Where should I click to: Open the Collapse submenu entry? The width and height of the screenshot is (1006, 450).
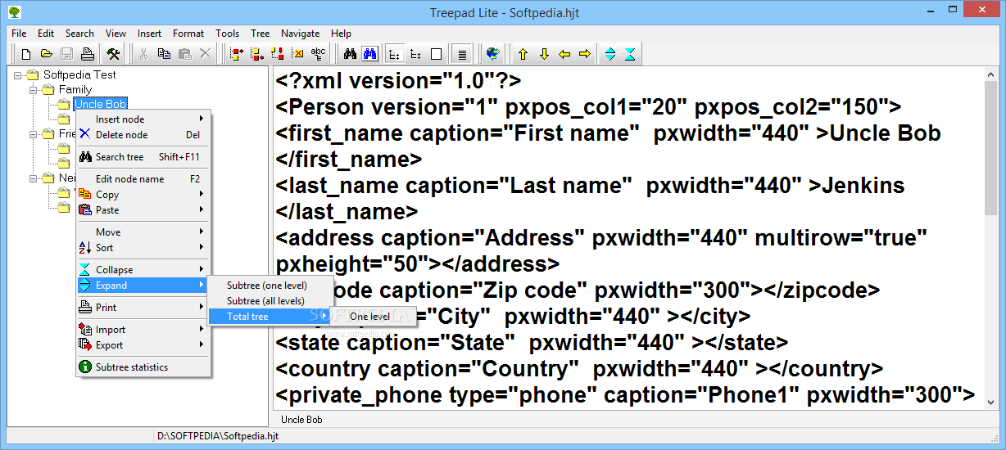(143, 270)
